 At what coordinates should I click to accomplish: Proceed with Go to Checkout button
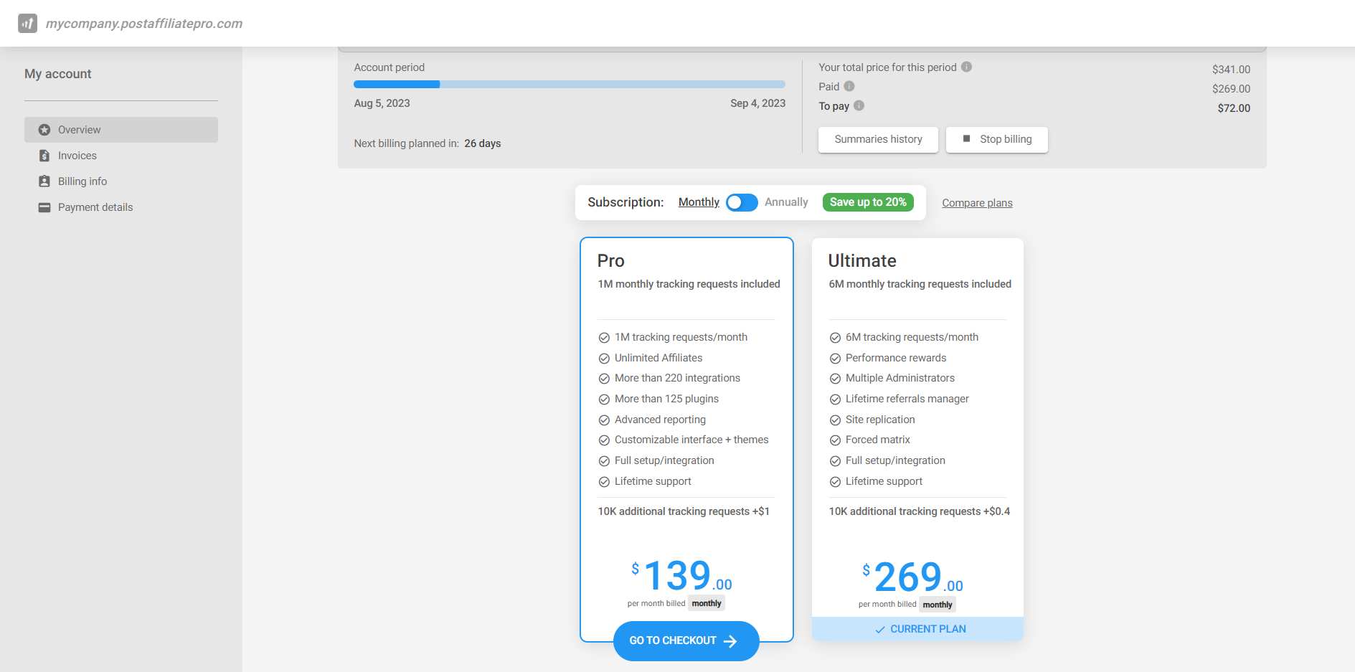686,641
